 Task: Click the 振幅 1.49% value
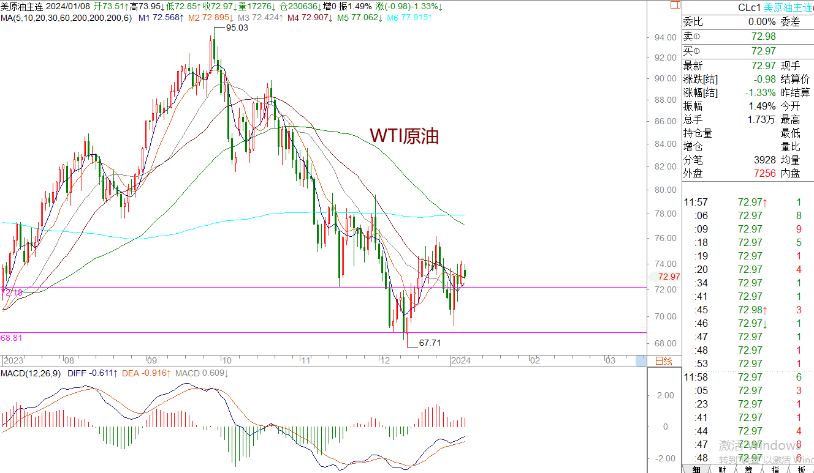(763, 106)
